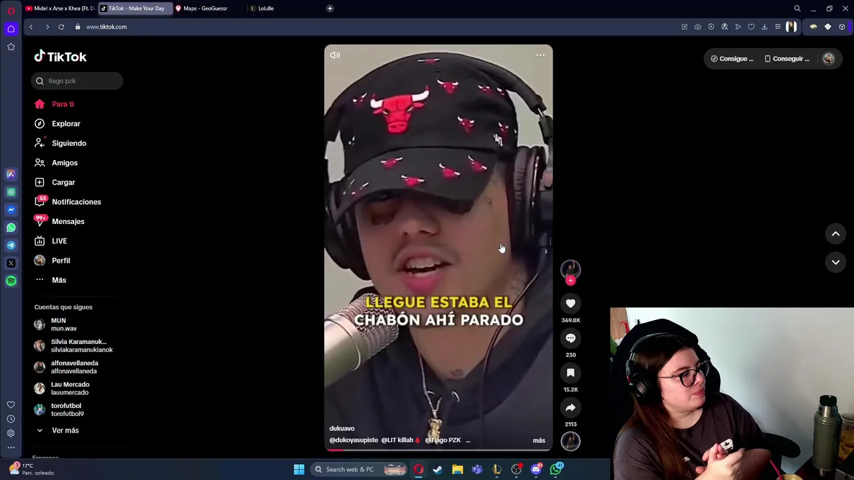Go back in browser history
This screenshot has width=854, height=480.
pyautogui.click(x=31, y=27)
